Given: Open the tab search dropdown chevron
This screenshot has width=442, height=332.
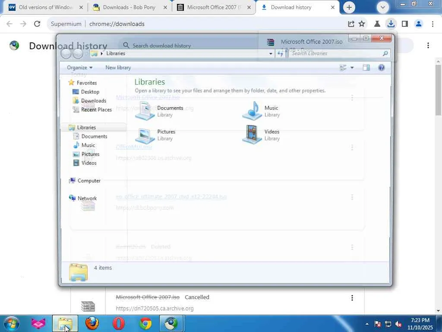Looking at the screenshot, I should [x=382, y=7].
